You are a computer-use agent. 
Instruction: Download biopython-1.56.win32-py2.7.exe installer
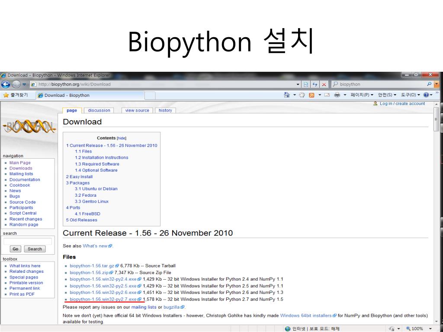click(105, 299)
